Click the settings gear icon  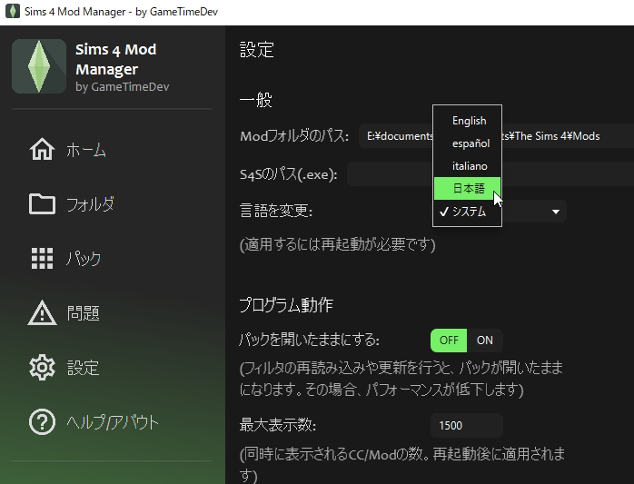(42, 368)
